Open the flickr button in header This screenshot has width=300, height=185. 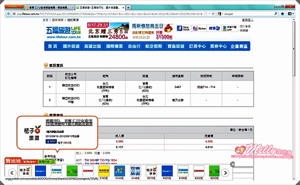click(x=199, y=28)
